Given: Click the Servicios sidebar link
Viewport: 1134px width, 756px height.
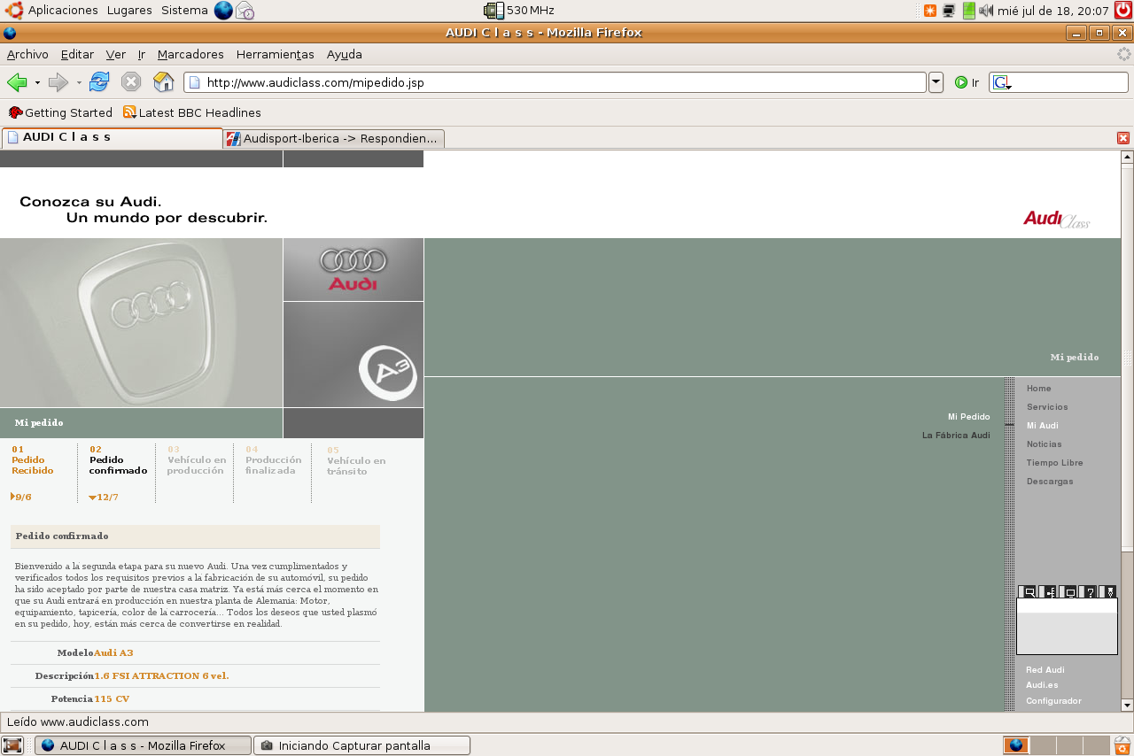Looking at the screenshot, I should pyautogui.click(x=1047, y=407).
